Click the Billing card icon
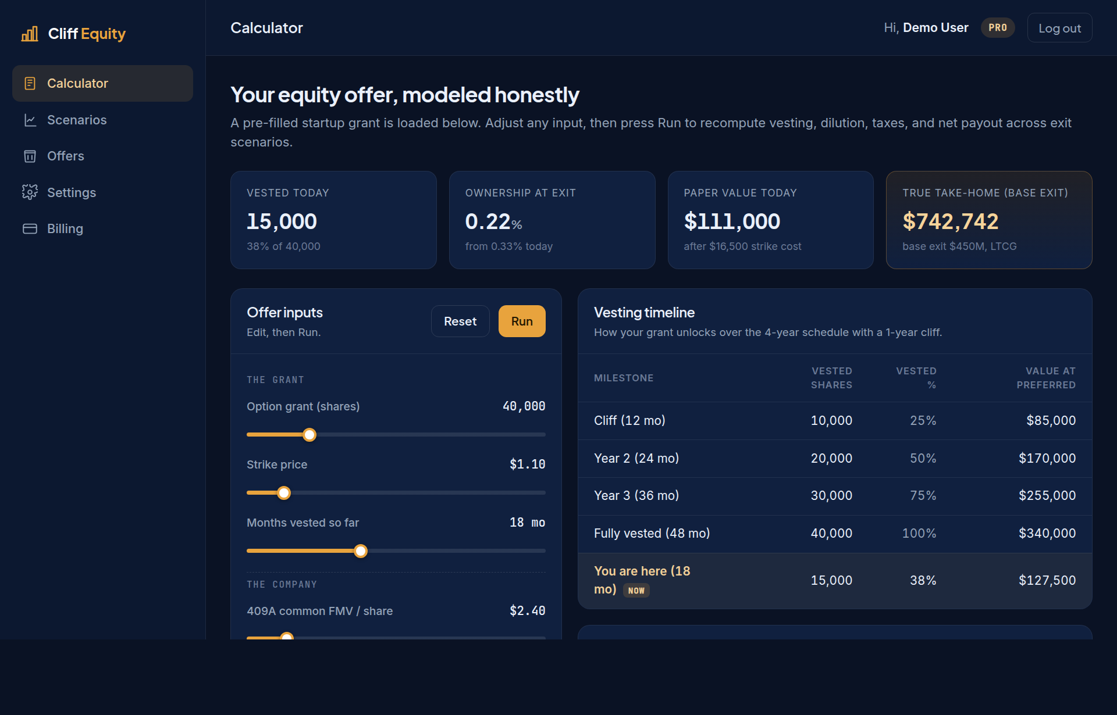Screen dimensions: 1117x715 [x=30, y=229]
